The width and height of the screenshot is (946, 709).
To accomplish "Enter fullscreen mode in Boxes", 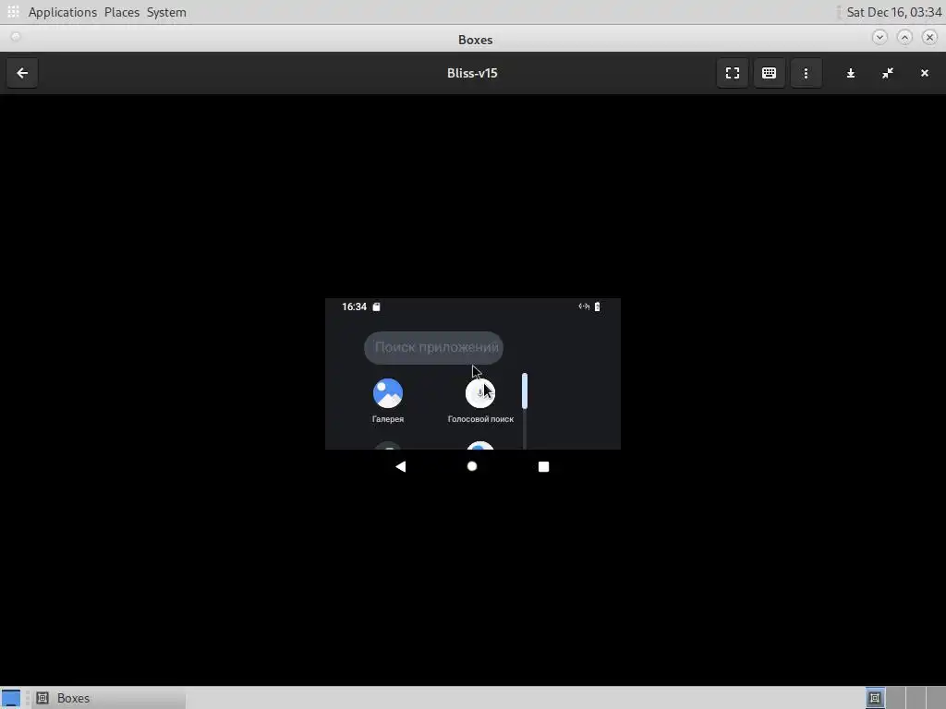I will (x=733, y=73).
